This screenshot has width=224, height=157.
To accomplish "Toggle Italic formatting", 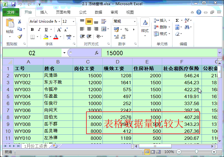I will pos(39,30).
